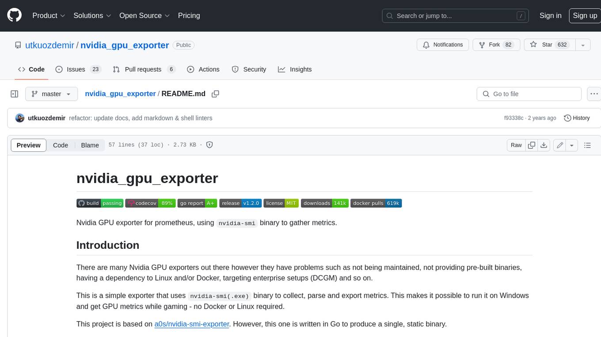Click the Go to file search box
Screen dimensions: 601x337
click(529, 94)
